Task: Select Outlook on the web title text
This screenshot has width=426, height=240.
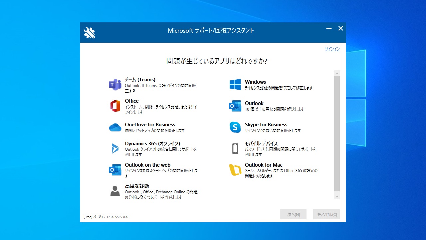Action: tap(148, 165)
